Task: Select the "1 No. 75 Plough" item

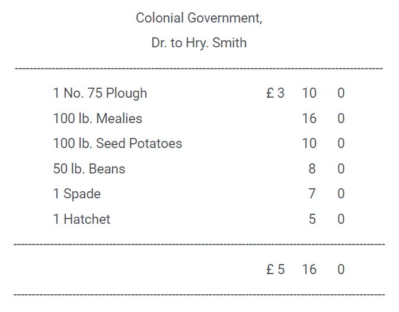Action: pyautogui.click(x=100, y=93)
